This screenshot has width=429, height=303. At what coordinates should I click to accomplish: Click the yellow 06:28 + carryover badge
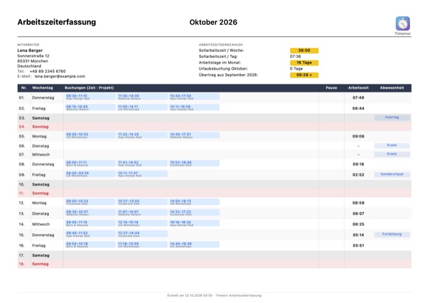[304, 75]
